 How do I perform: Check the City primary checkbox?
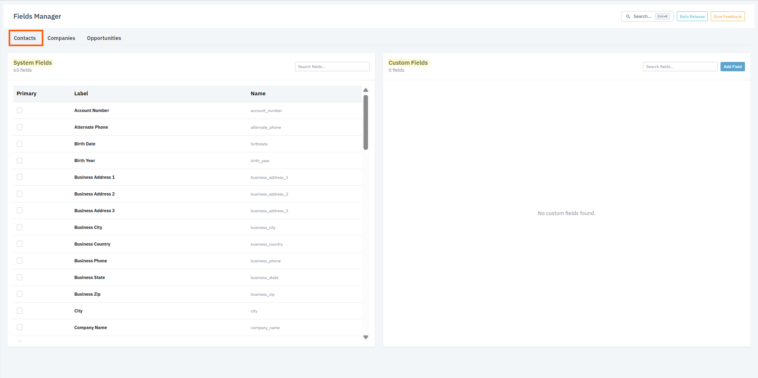(20, 310)
